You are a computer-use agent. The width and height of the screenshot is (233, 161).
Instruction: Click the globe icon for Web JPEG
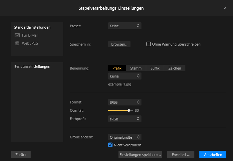(x=17, y=43)
